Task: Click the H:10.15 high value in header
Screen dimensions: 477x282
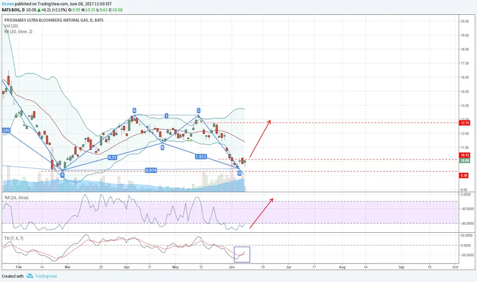Action: [88, 10]
